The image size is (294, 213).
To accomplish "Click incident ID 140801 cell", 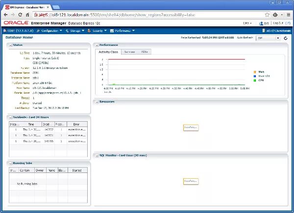I will pyautogui.click(x=49, y=135).
